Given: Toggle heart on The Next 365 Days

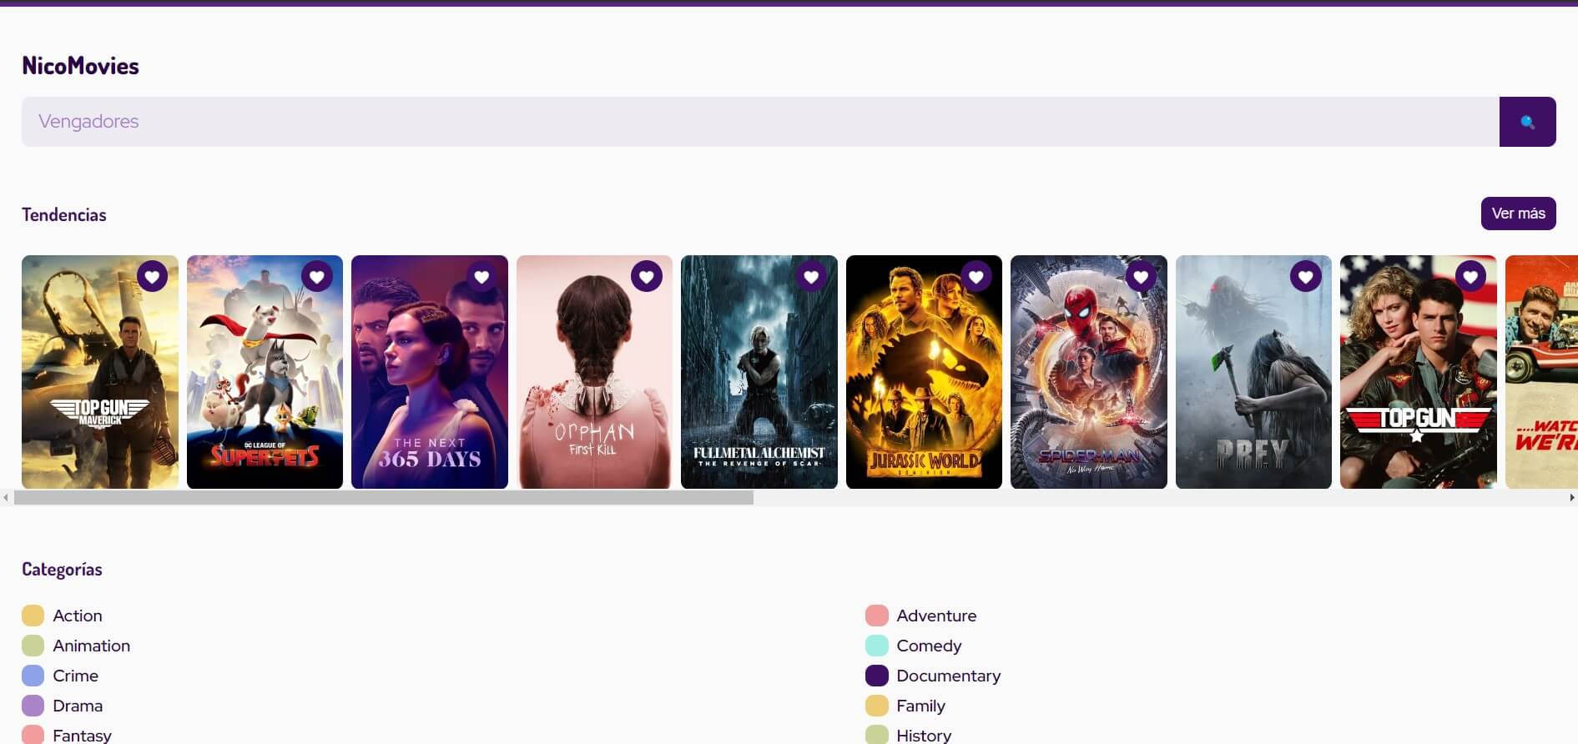Looking at the screenshot, I should click(x=481, y=276).
